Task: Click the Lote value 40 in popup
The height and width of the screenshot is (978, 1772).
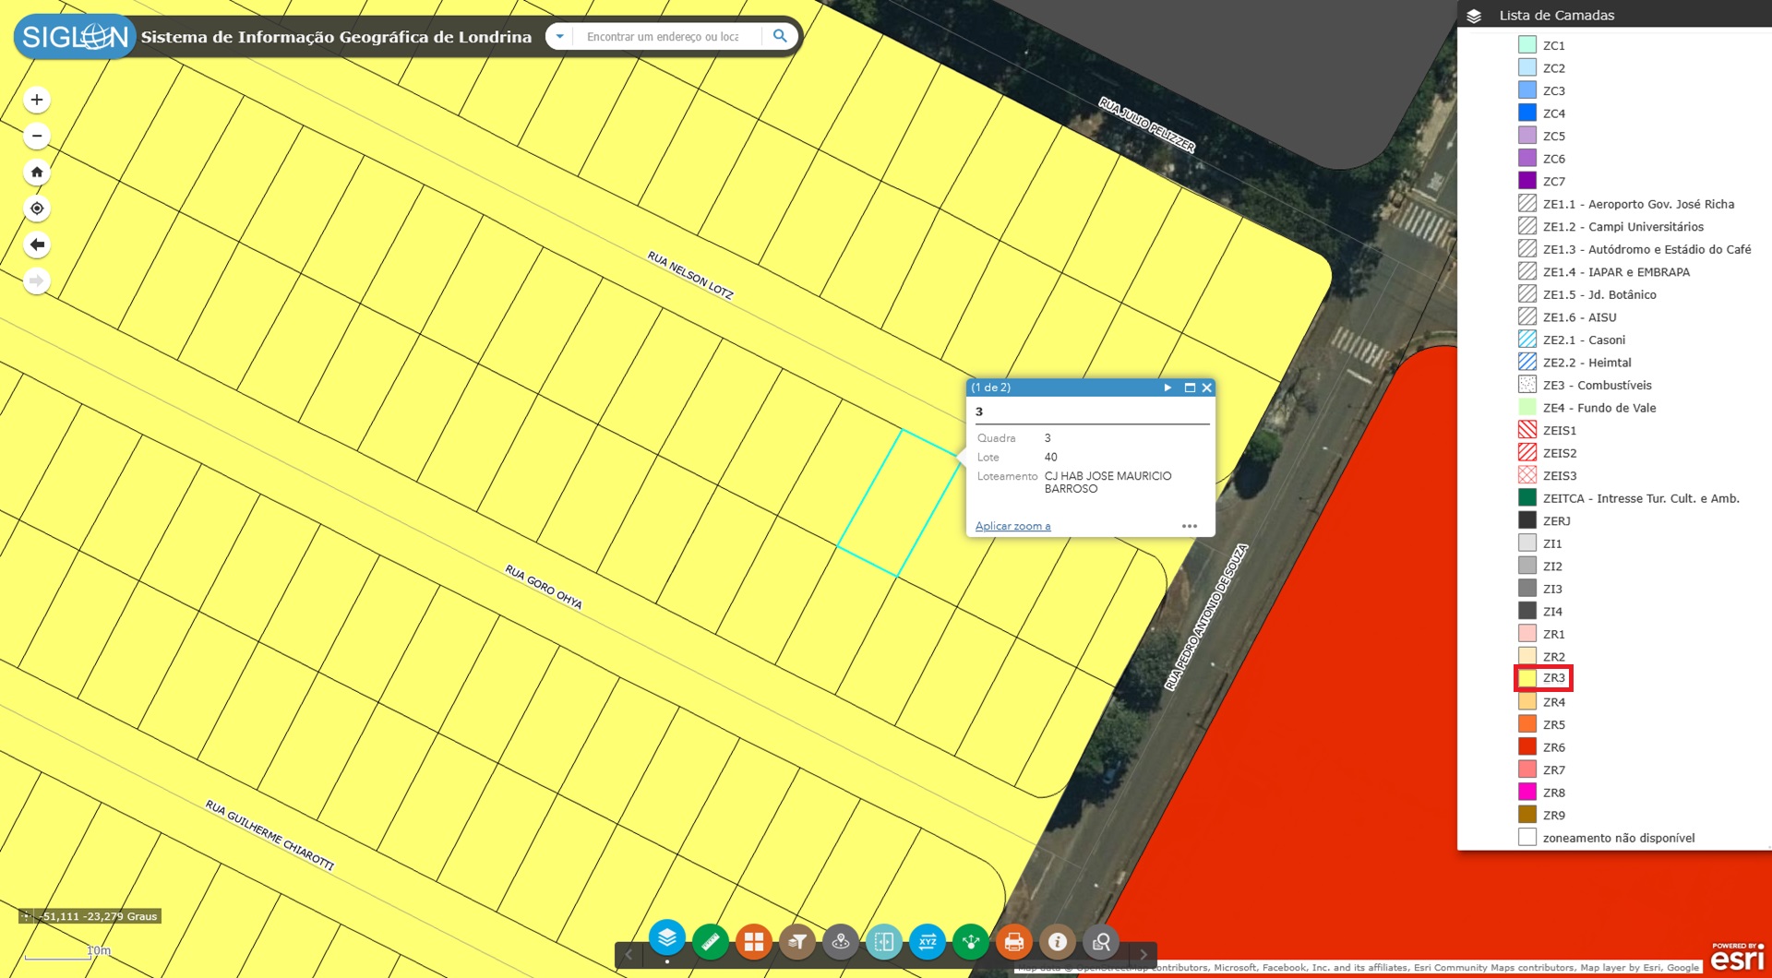Action: [1050, 457]
